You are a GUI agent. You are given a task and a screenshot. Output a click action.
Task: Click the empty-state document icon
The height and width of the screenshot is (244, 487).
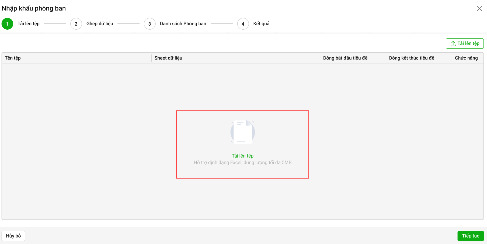point(242,132)
